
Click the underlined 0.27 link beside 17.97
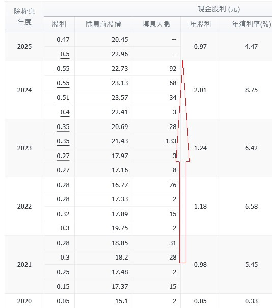[x=63, y=156]
